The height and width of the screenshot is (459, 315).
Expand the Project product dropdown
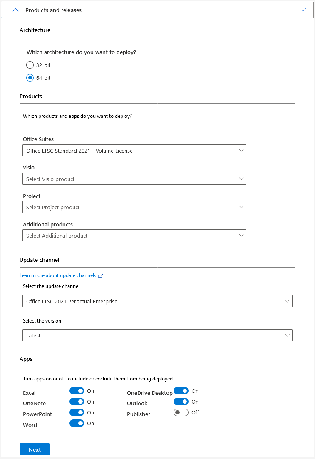click(134, 207)
